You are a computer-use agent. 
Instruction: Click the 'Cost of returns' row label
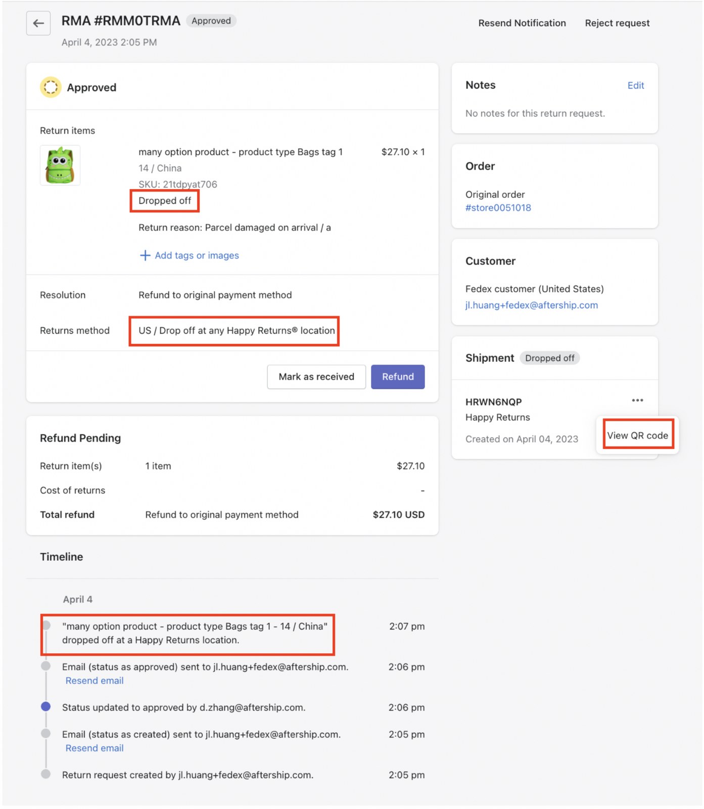point(73,490)
